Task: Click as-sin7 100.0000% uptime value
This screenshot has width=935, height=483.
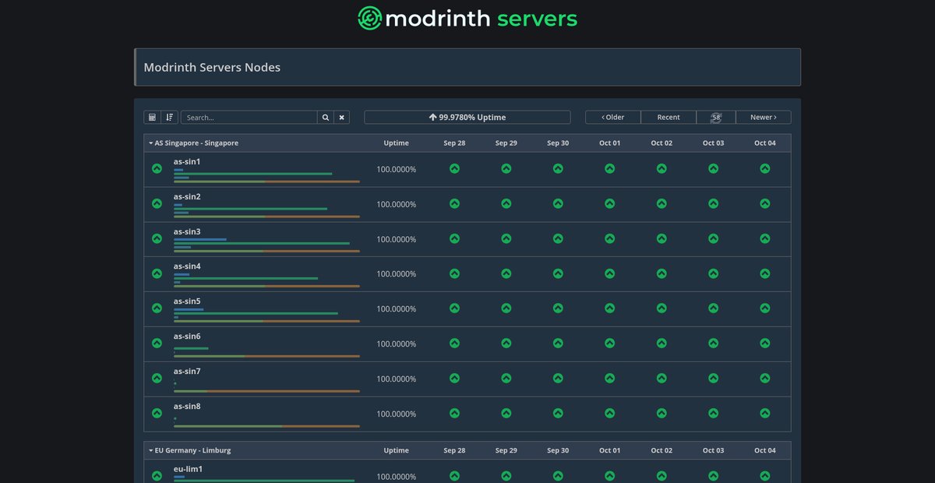Action: coord(397,379)
